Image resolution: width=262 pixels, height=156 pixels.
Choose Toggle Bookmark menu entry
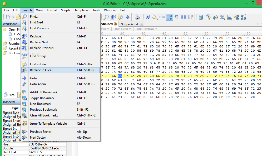coord(61,98)
